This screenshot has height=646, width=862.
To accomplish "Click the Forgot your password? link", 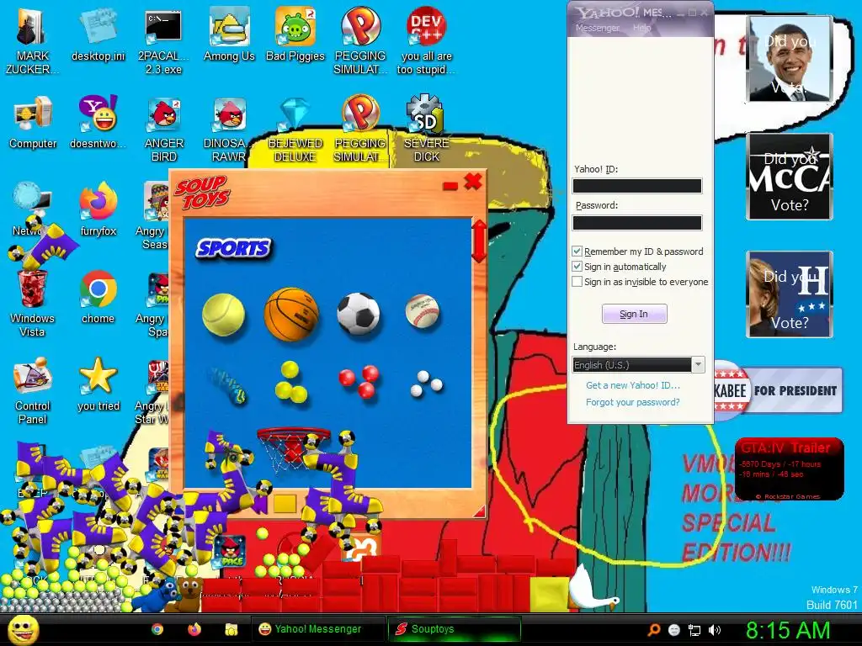I will (x=633, y=402).
